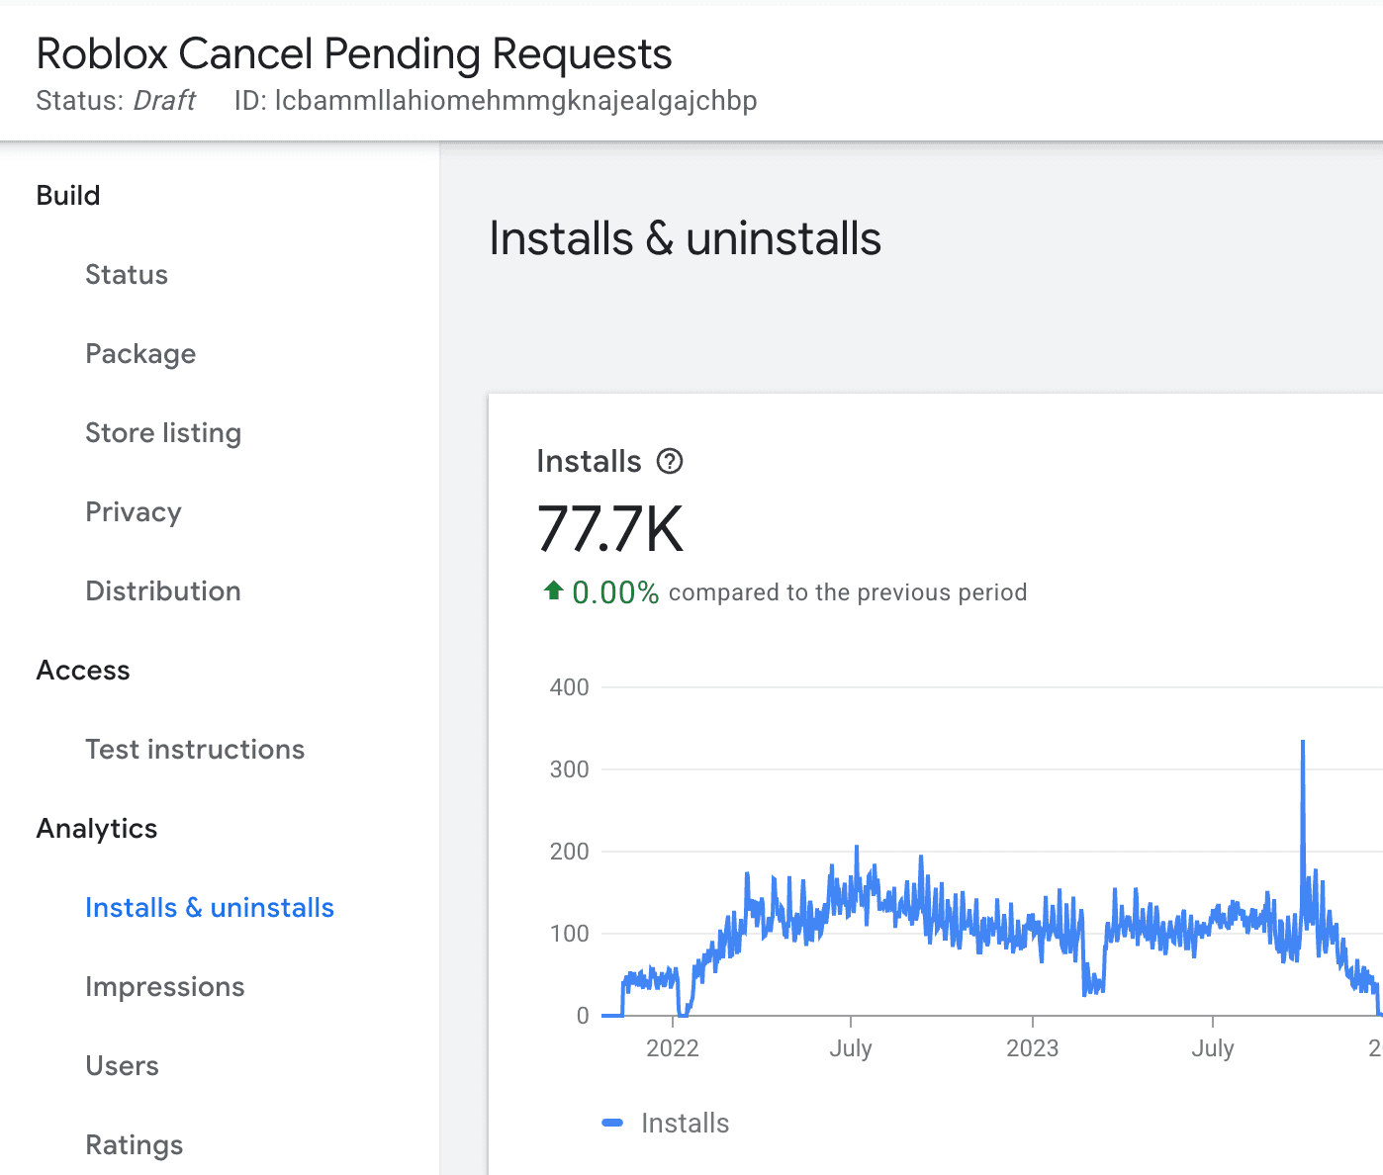Click the large install spike on the chart
1383x1175 pixels.
coord(1303,742)
